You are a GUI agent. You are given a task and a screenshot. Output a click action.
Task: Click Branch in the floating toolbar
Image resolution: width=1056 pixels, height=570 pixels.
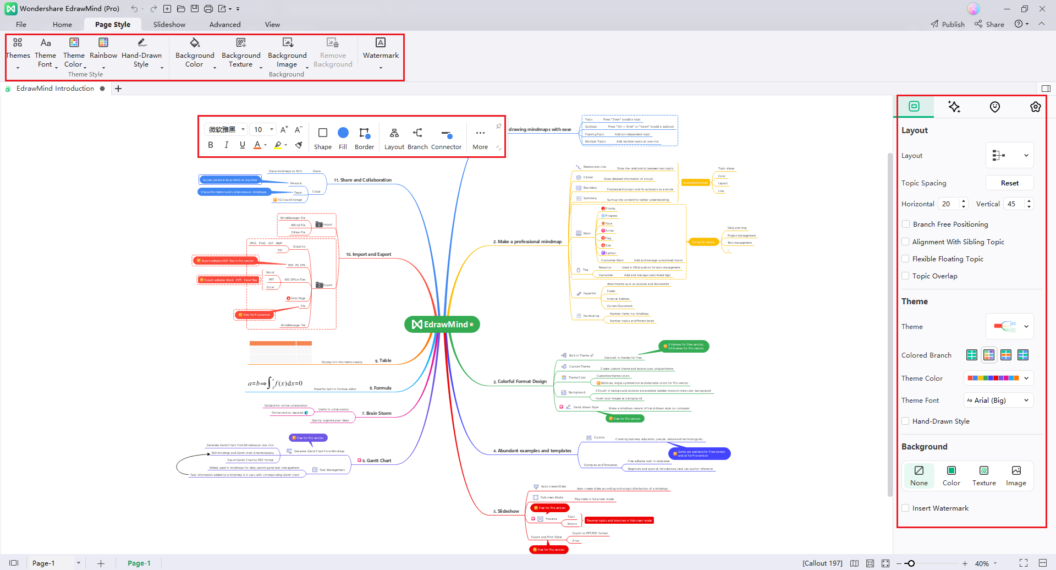pyautogui.click(x=417, y=138)
